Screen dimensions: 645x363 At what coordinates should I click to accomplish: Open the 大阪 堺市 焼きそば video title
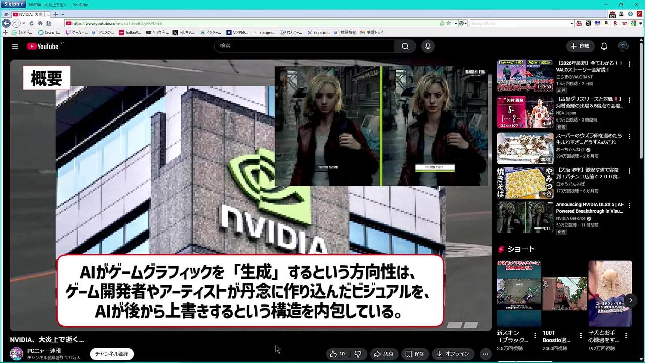tap(589, 173)
